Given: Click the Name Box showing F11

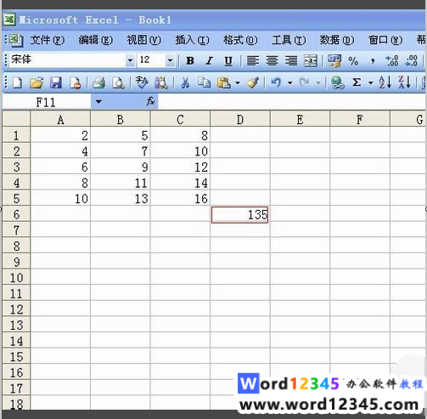Looking at the screenshot, I should [47, 102].
